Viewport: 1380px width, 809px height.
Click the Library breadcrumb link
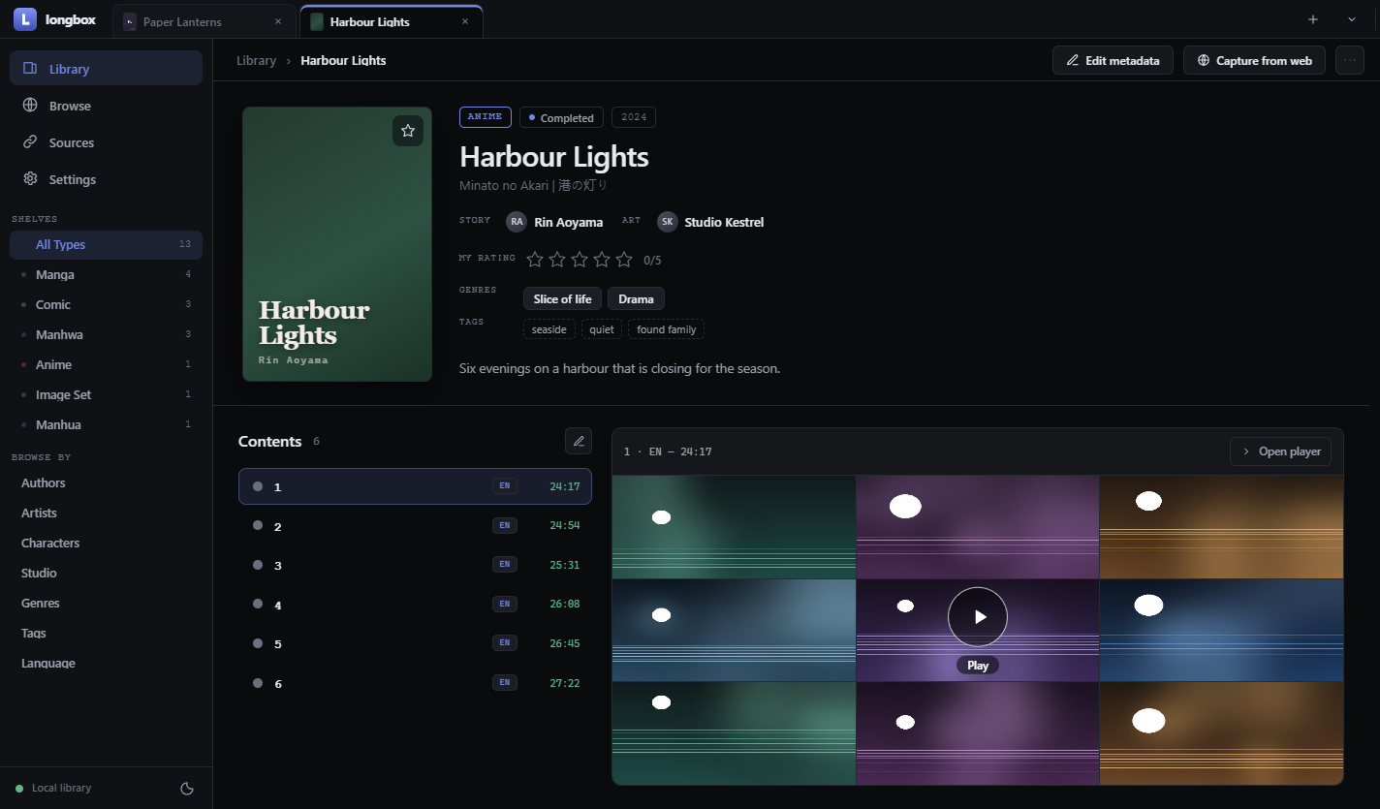pos(256,60)
